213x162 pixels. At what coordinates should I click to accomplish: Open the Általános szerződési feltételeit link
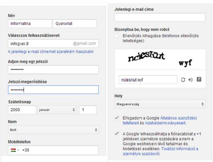(160, 121)
